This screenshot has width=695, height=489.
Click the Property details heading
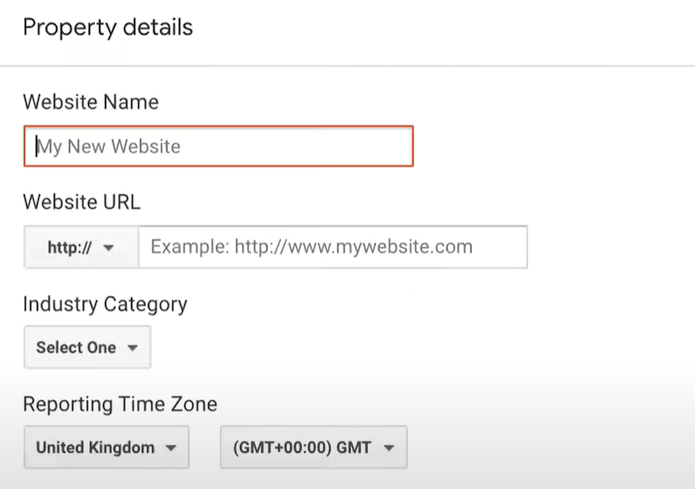(x=108, y=28)
